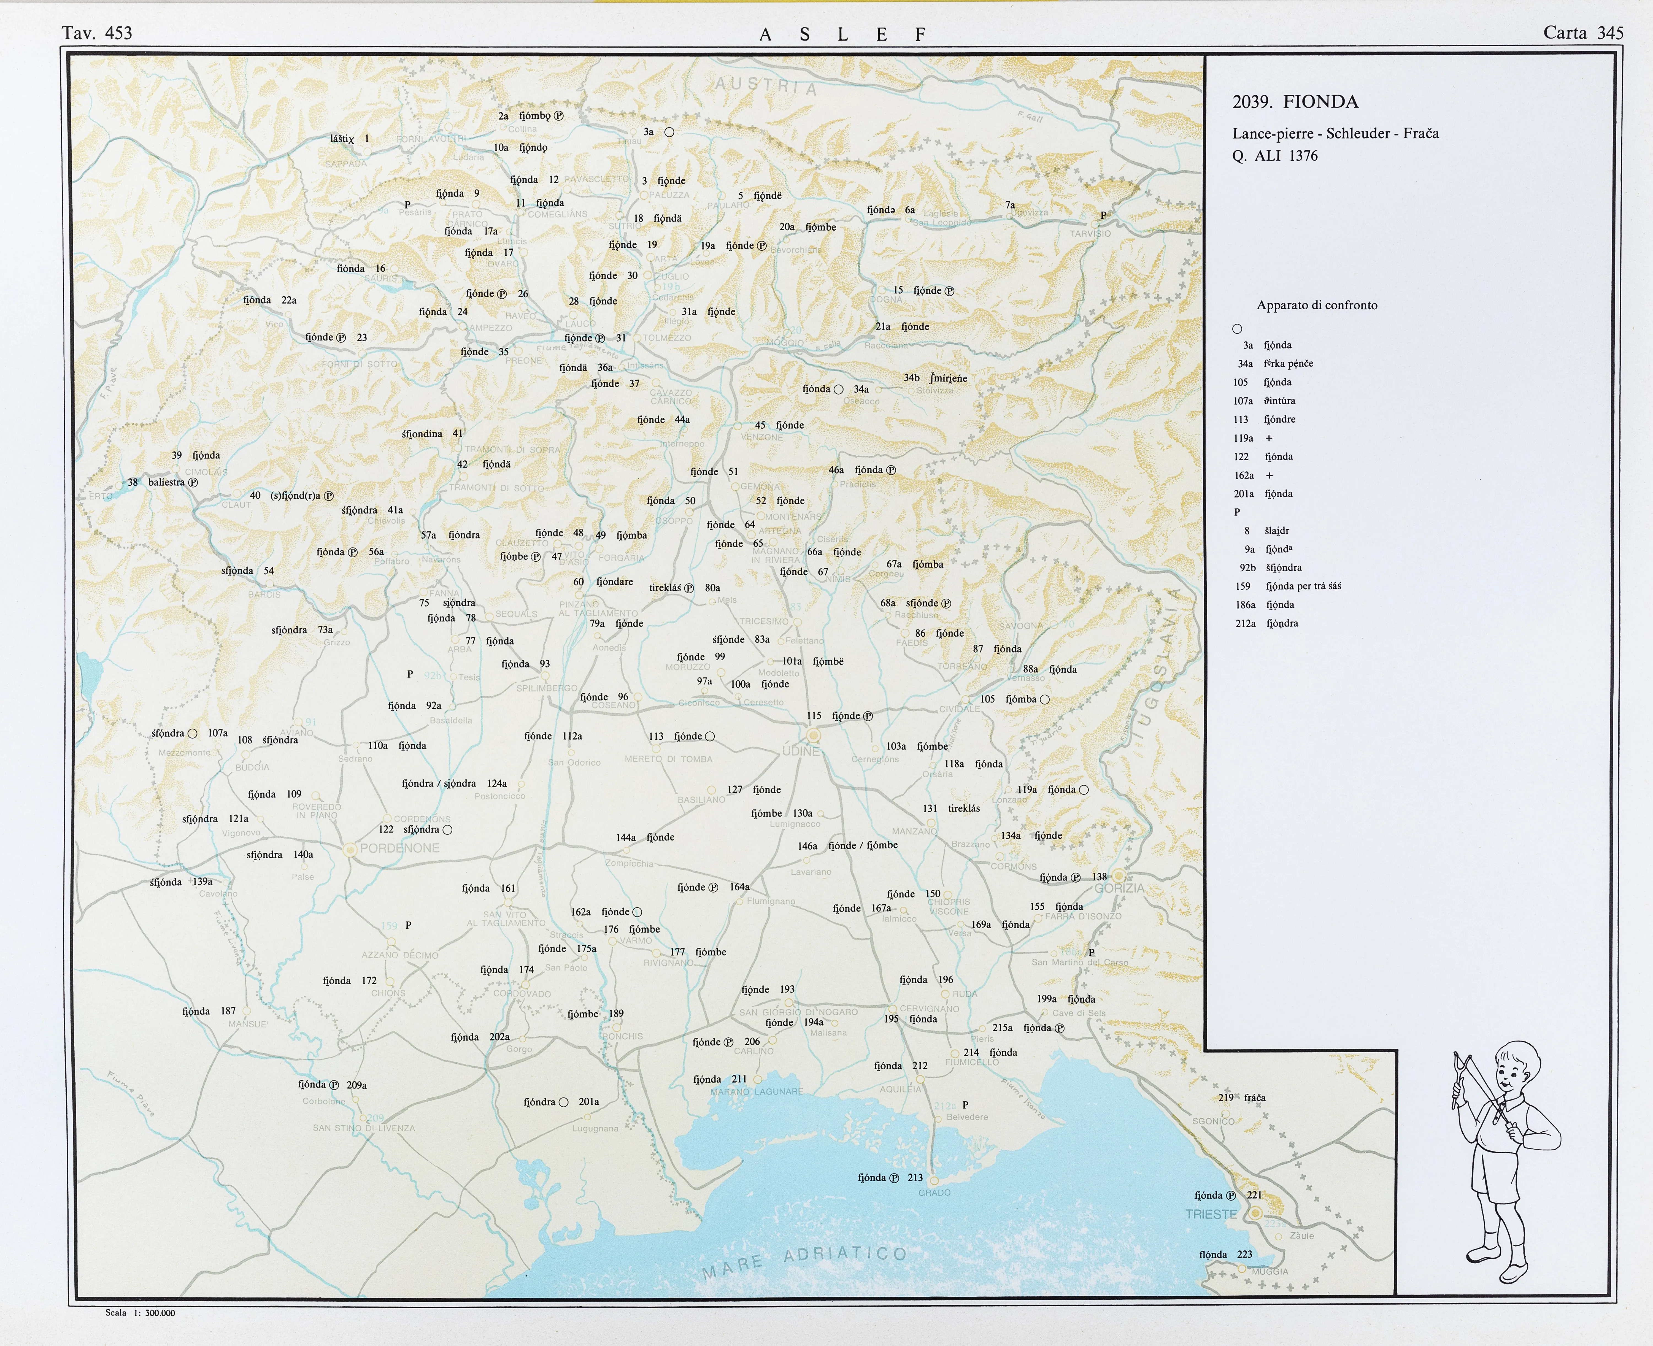The height and width of the screenshot is (1346, 1653).
Task: Click the 'AUSTRIA' country label
Action: point(765,86)
